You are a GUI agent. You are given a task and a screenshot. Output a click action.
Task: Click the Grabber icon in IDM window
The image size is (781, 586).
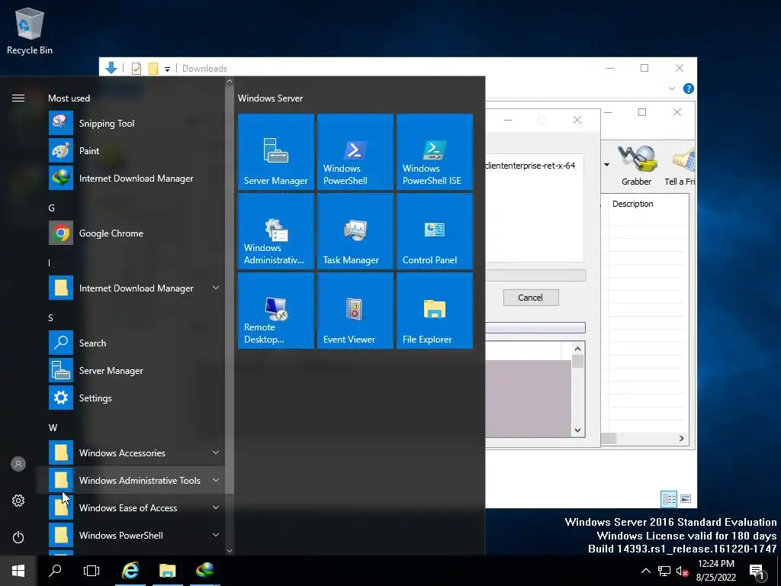[x=637, y=166]
